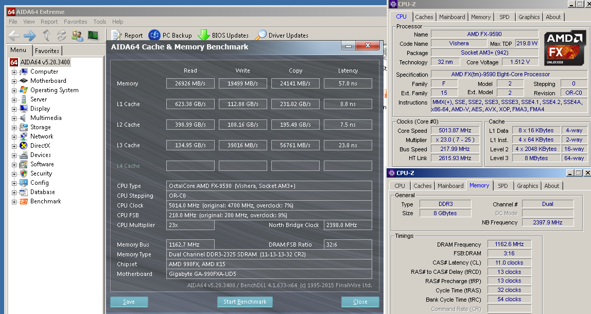
Task: Select the Config icon in the tree
Action: coord(24,183)
